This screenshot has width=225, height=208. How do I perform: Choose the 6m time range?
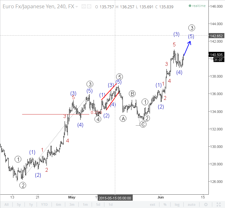[59, 205]
